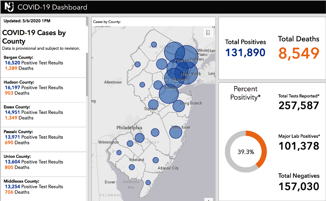The width and height of the screenshot is (326, 201).
Task: Click the Edison area case bubble
Action: (169, 94)
